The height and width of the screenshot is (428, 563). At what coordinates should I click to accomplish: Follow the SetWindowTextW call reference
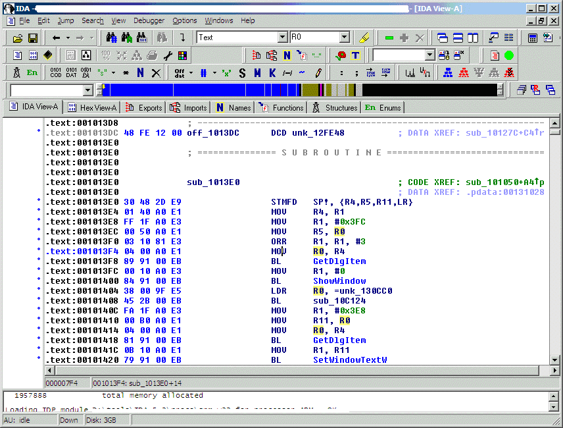click(350, 360)
